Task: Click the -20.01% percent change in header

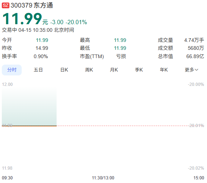Action: click(76, 22)
